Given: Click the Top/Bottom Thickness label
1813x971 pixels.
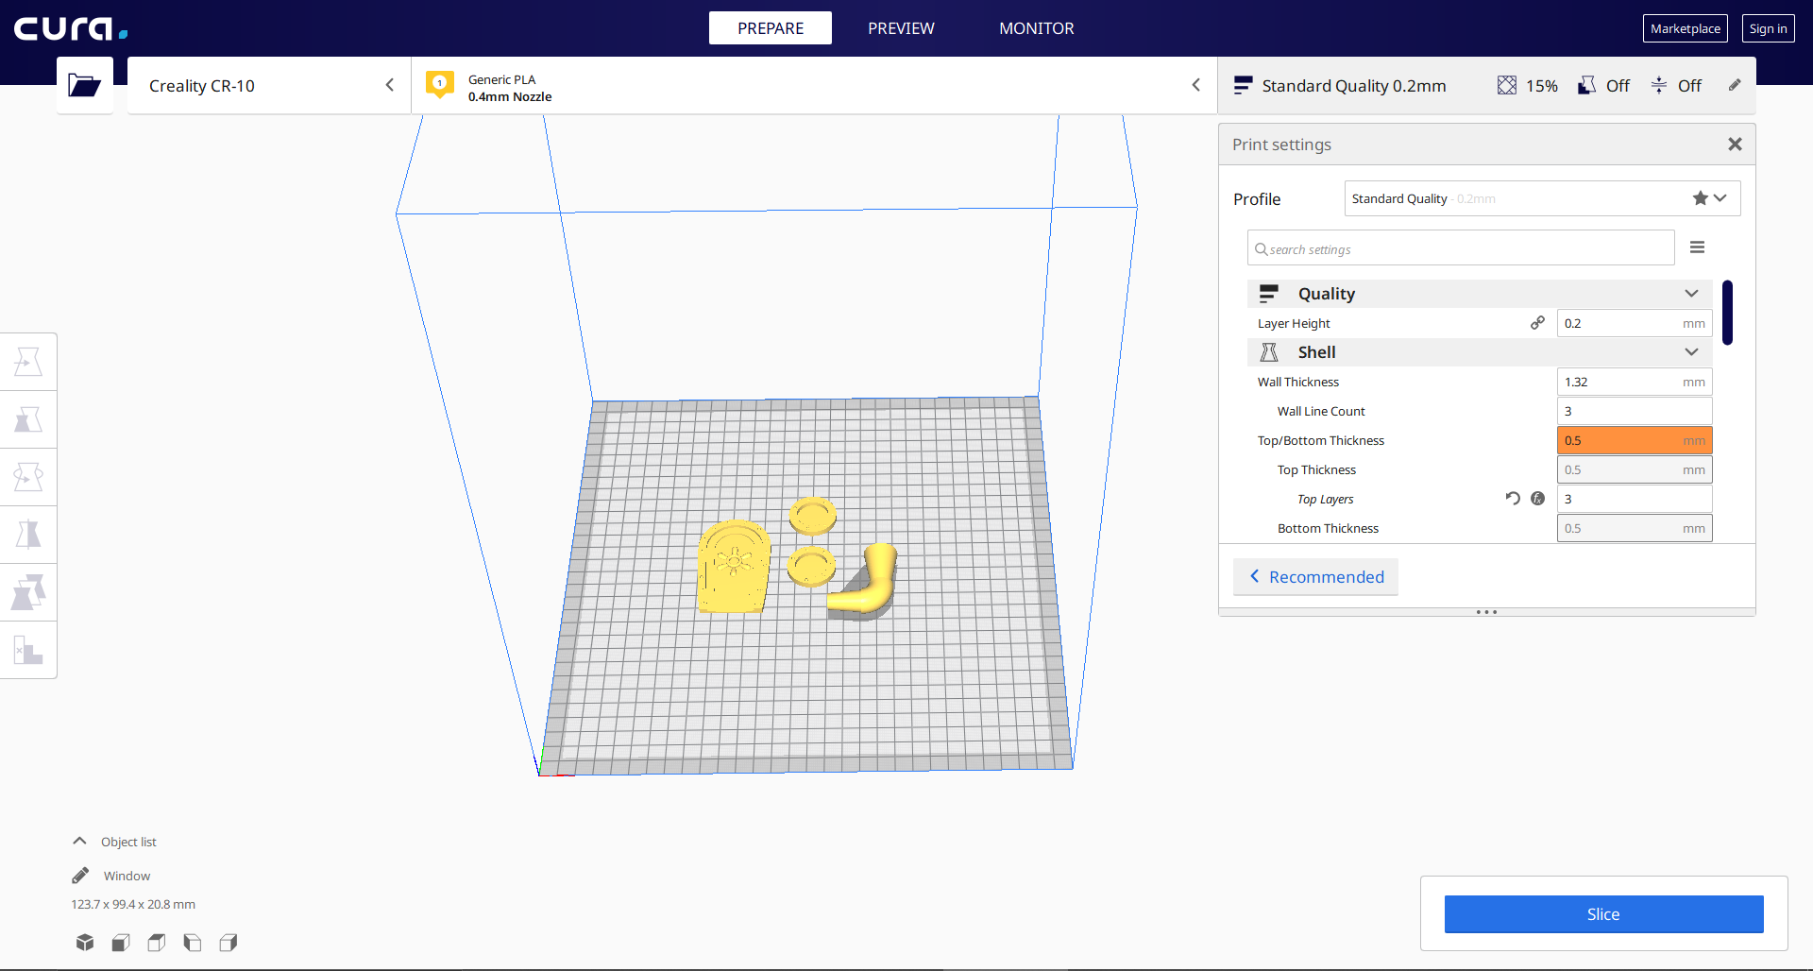Looking at the screenshot, I should click(1320, 440).
